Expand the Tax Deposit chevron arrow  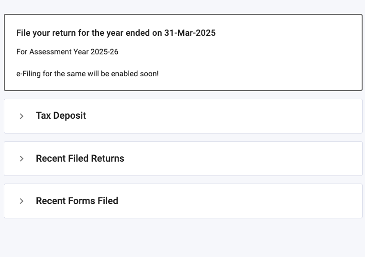coord(22,116)
